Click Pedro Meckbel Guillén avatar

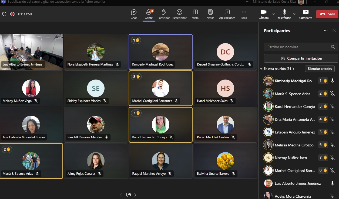(x=225, y=125)
